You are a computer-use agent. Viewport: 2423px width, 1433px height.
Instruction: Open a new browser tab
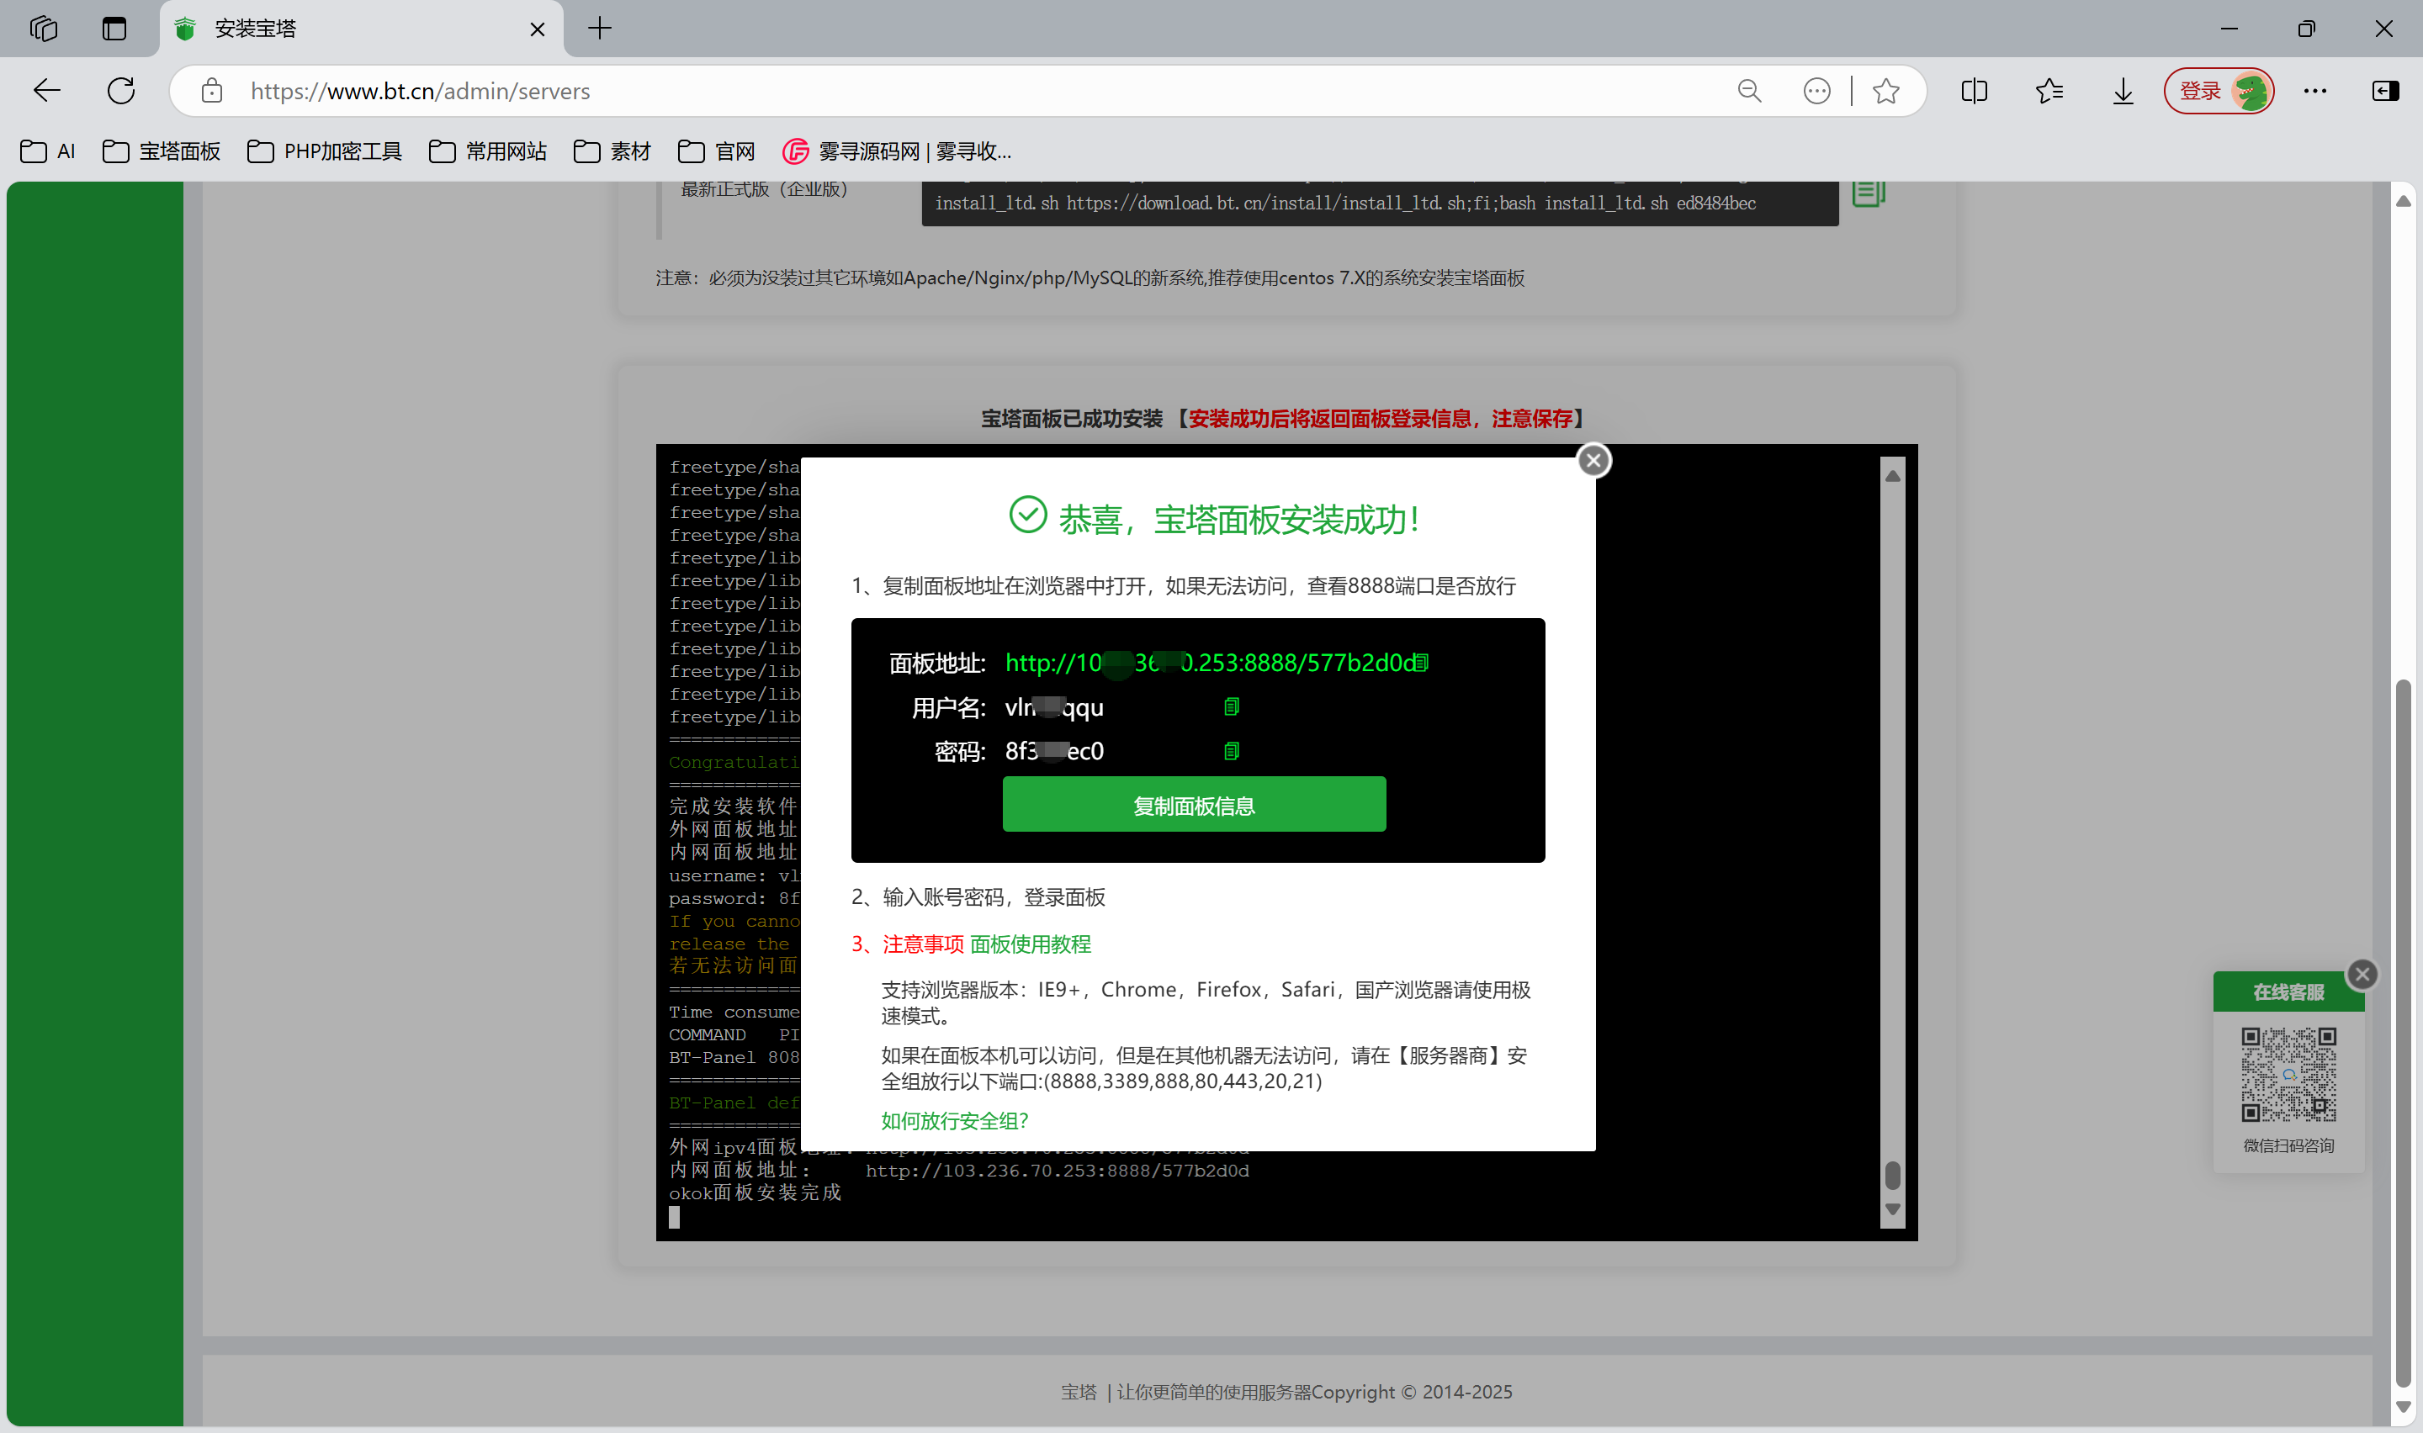600,29
